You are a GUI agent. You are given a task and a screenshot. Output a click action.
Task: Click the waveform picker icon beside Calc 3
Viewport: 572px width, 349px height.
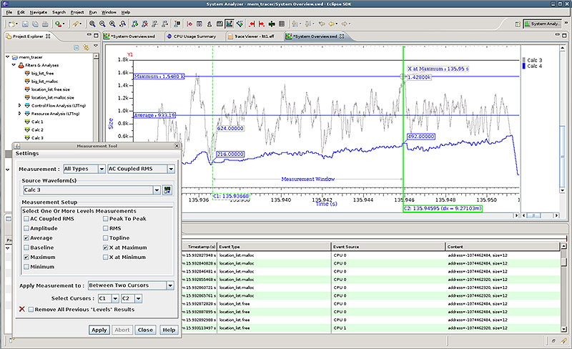[167, 190]
